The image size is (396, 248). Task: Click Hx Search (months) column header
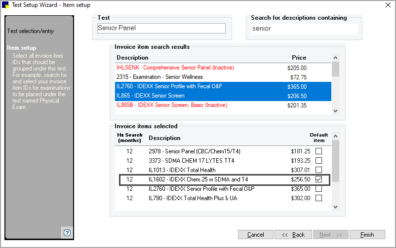click(x=129, y=138)
